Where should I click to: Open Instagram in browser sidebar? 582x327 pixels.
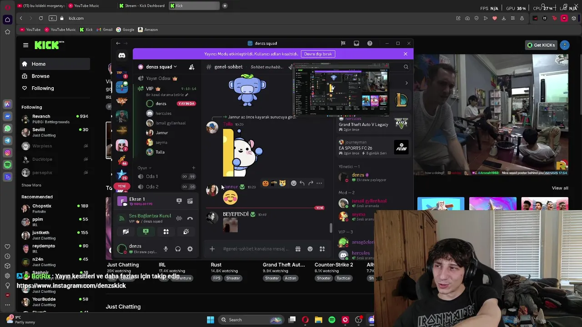(x=7, y=153)
